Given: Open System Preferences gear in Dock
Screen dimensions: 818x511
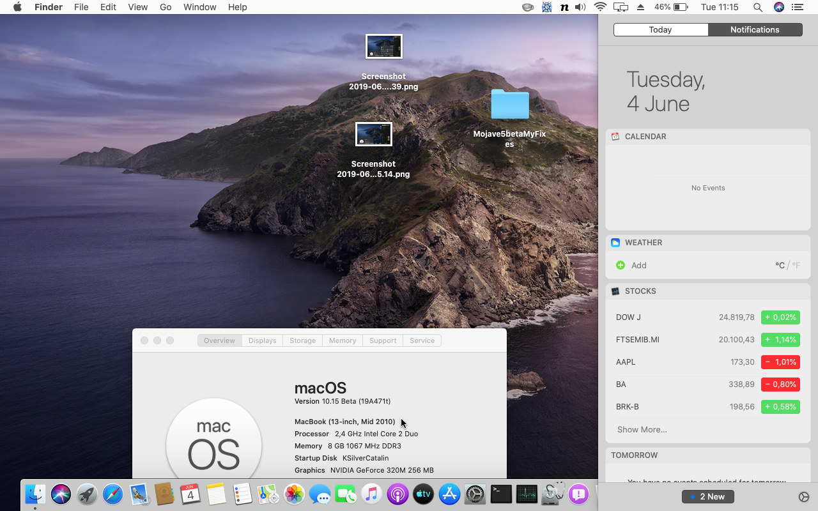Looking at the screenshot, I should [475, 494].
